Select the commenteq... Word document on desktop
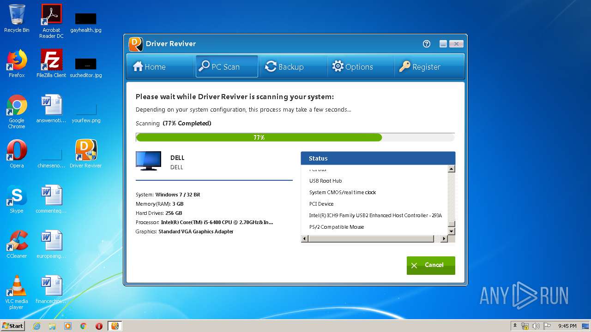Image resolution: width=591 pixels, height=332 pixels. point(51,199)
